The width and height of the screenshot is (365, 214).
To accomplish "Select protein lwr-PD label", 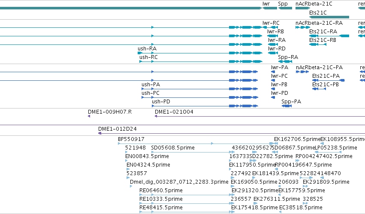I will (280, 93).
